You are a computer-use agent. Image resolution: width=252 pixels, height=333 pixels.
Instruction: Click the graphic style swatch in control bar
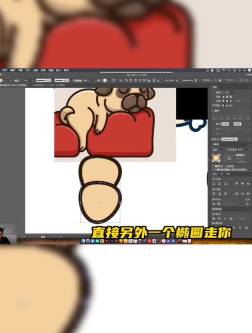[105, 80]
